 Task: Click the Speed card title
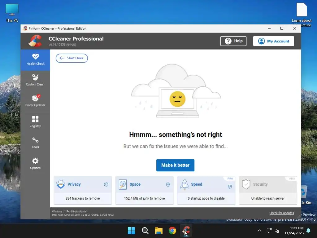coord(197,184)
